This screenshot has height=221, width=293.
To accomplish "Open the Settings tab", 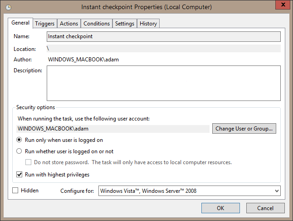I will (x=124, y=24).
